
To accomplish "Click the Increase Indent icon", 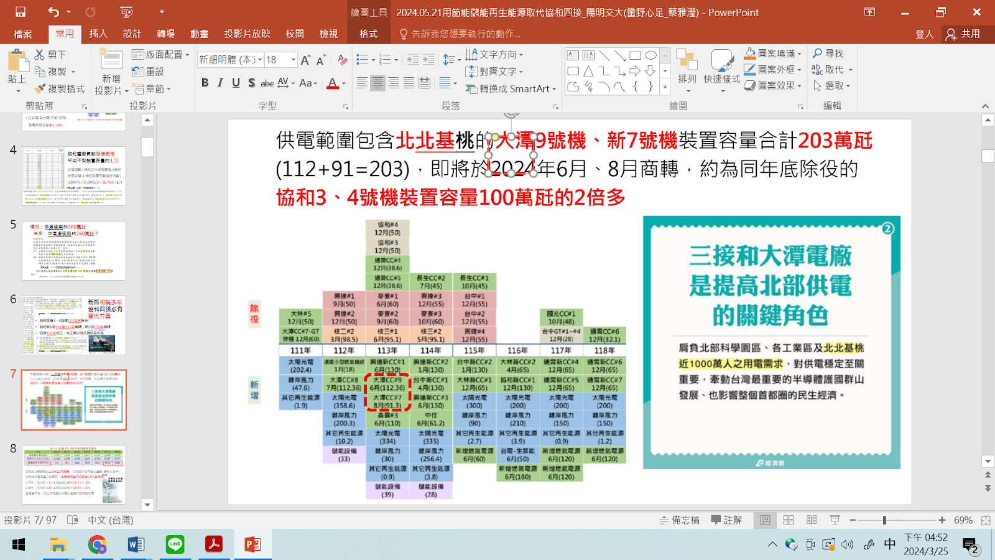I will point(428,60).
